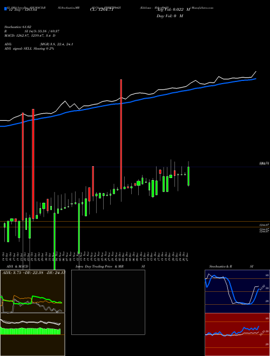Click the 'MACD: 1262.87, 1259.47, 3.4 D' line

[x=30, y=36]
